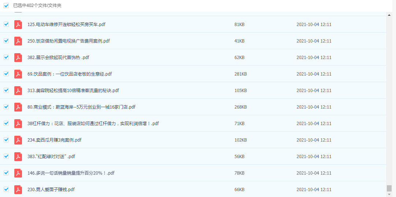Click PDF icon beside 382.展示会掀起现代首饰热
Screen dimensions: 396x197
point(18,58)
